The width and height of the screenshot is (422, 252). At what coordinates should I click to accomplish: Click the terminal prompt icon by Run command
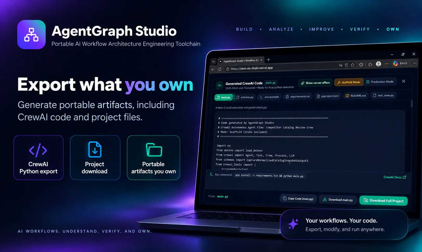tap(211, 174)
